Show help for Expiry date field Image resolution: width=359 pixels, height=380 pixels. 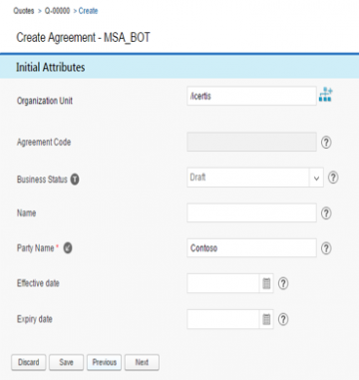point(283,319)
